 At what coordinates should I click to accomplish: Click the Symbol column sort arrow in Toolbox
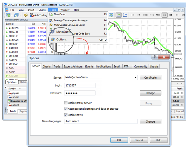tap(20, 89)
